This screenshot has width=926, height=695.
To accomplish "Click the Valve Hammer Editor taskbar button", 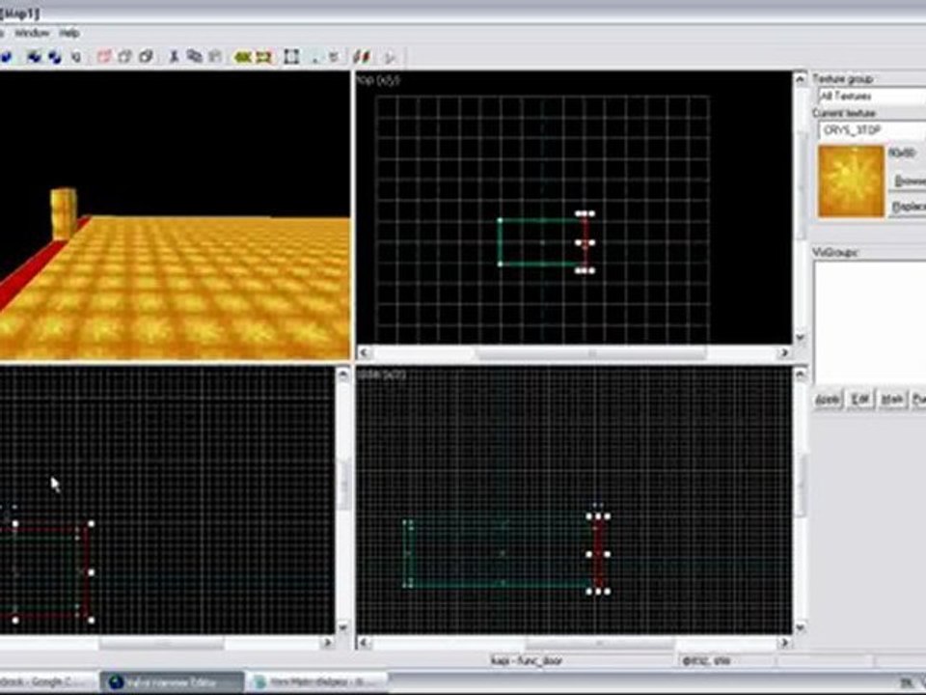I will pos(172,682).
